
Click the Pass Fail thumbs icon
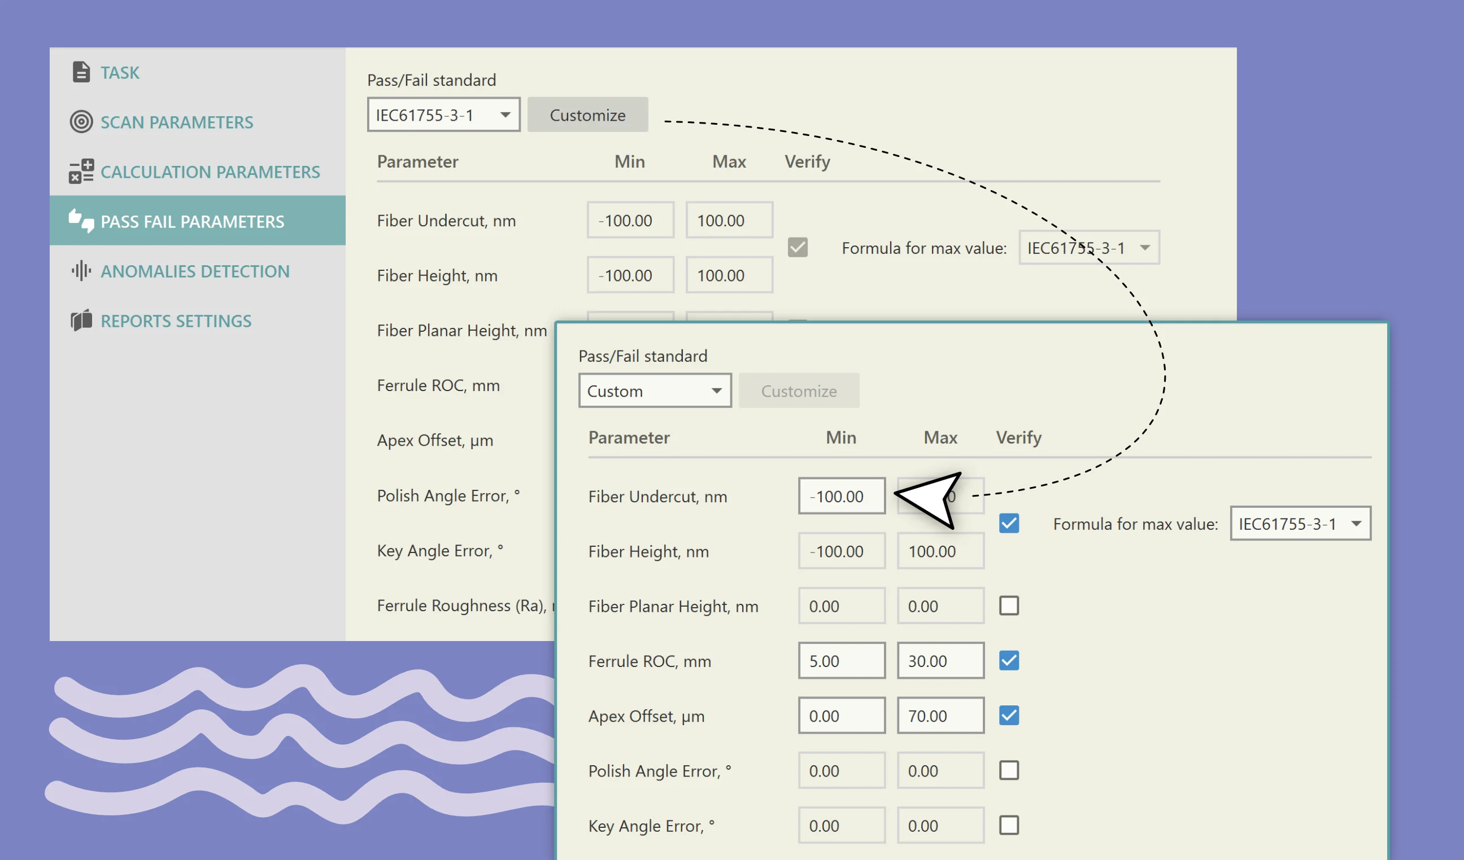81,221
